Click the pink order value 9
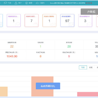 69,56
